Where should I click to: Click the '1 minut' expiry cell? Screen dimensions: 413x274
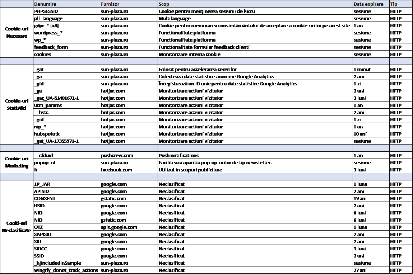tap(371, 70)
